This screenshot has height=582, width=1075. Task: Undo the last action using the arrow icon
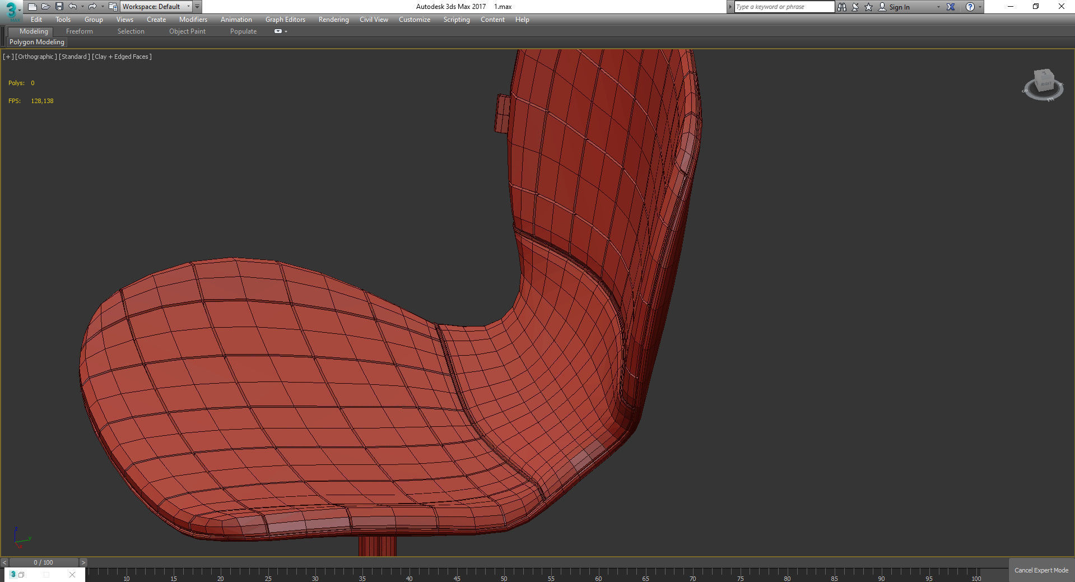pos(73,7)
